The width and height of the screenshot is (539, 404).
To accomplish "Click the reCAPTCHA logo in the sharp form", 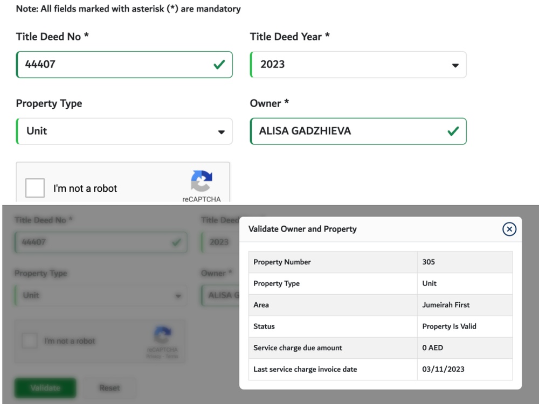I will pyautogui.click(x=201, y=182).
